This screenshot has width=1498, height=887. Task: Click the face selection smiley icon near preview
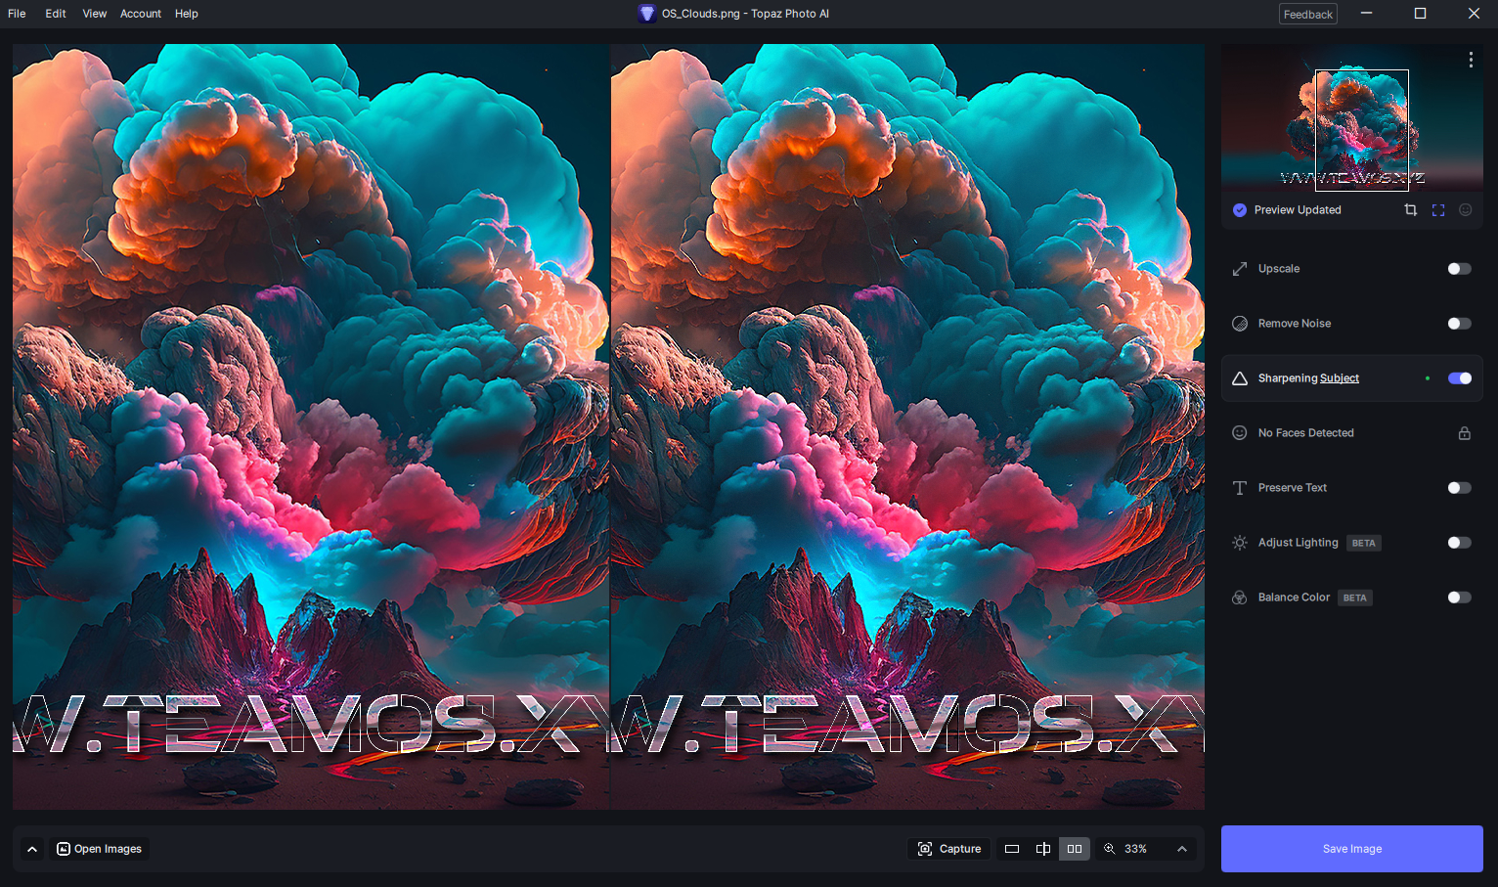[1466, 210]
